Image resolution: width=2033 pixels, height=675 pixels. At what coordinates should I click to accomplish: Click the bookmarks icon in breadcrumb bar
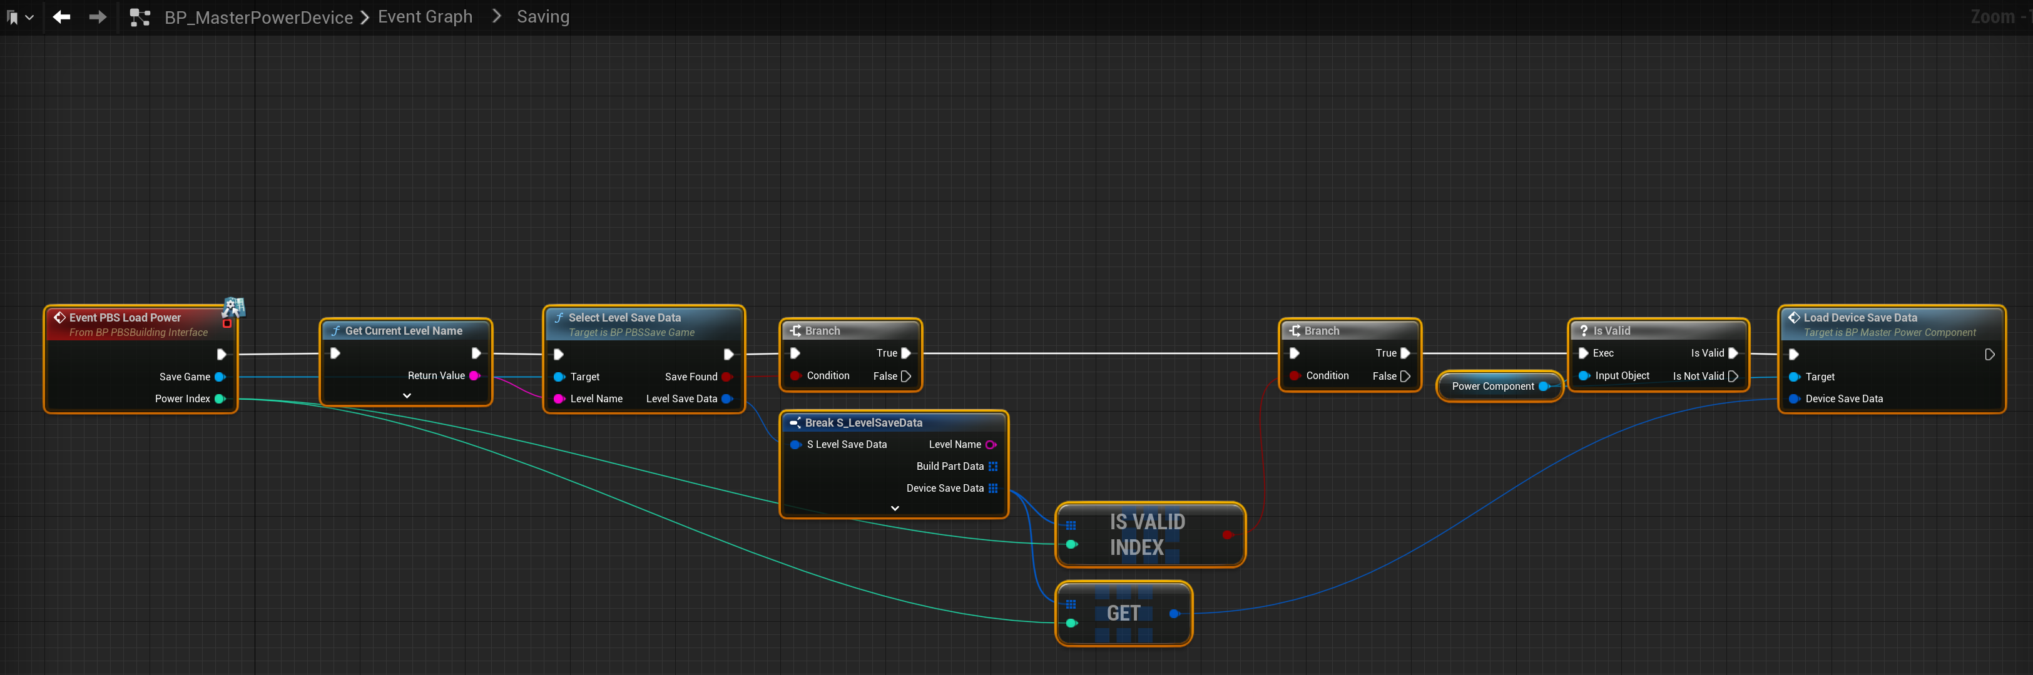[13, 18]
